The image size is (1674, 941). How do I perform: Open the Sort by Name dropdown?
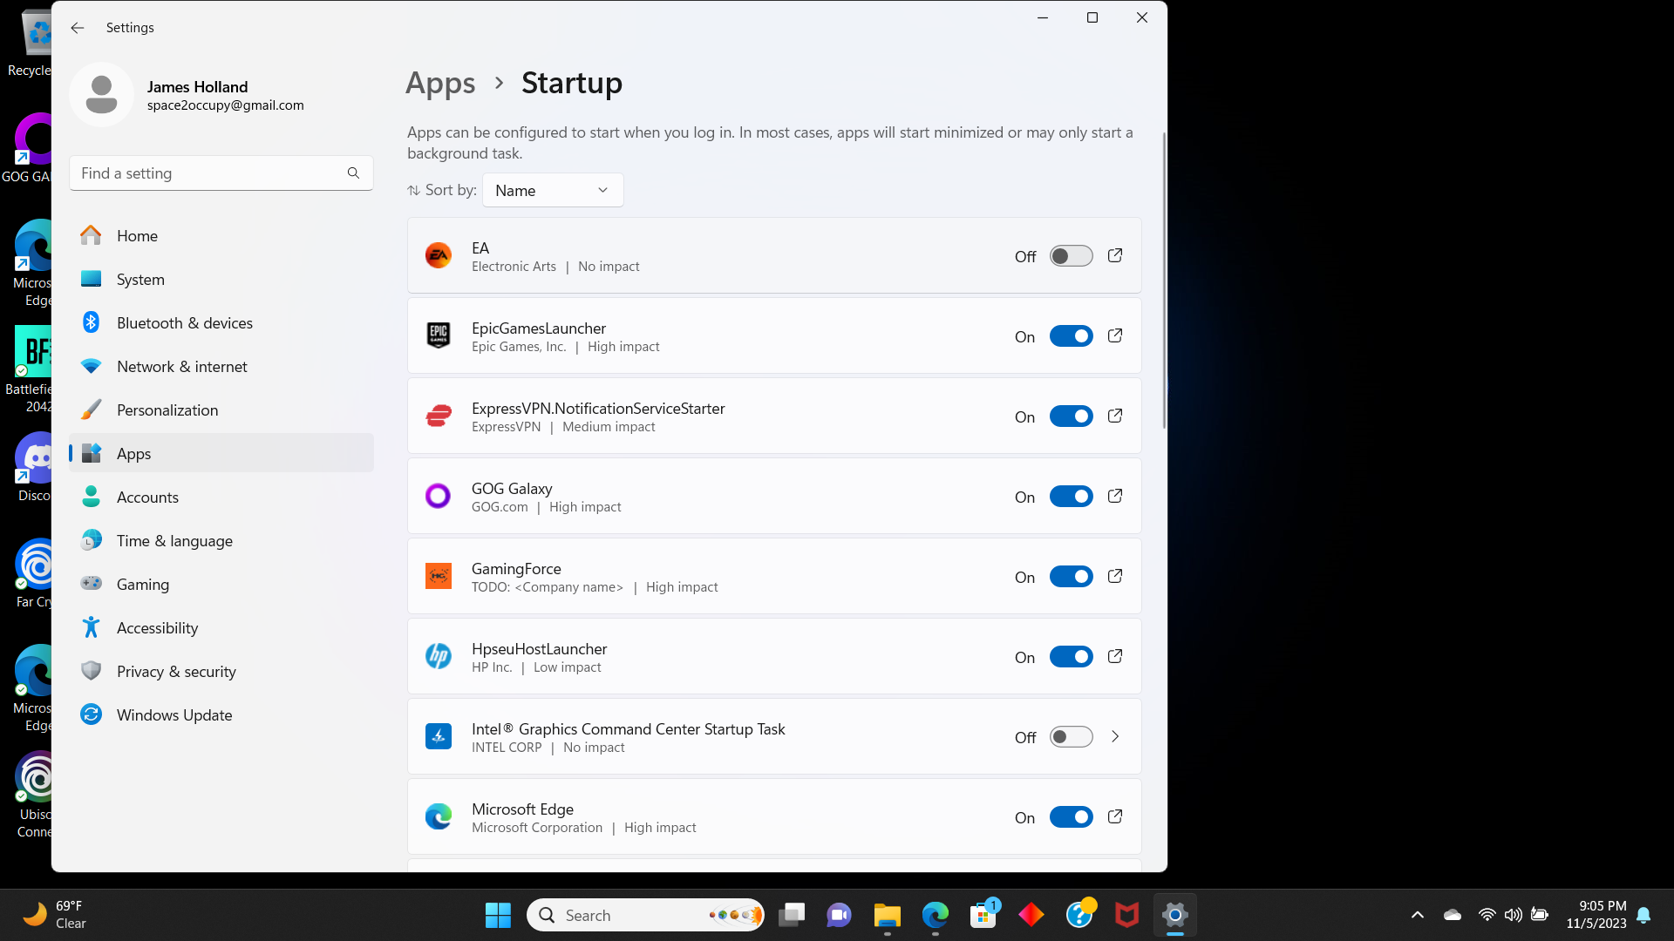pyautogui.click(x=553, y=190)
